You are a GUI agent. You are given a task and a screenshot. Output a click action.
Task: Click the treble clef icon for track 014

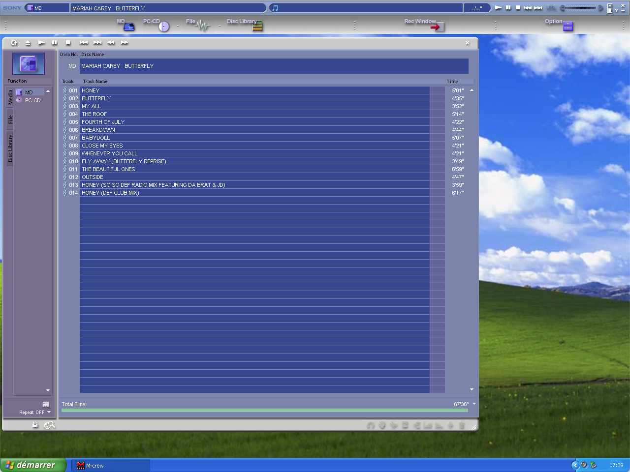pos(64,192)
